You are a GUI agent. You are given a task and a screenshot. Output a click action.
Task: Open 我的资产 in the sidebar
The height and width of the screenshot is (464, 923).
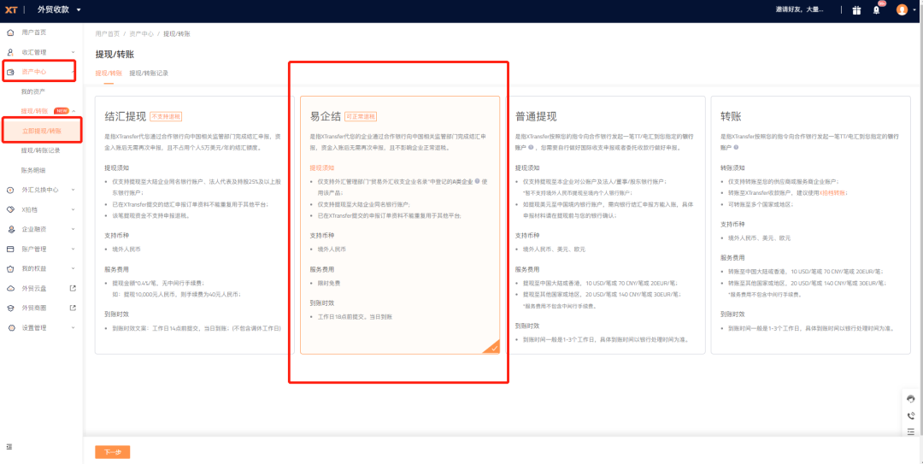point(33,91)
